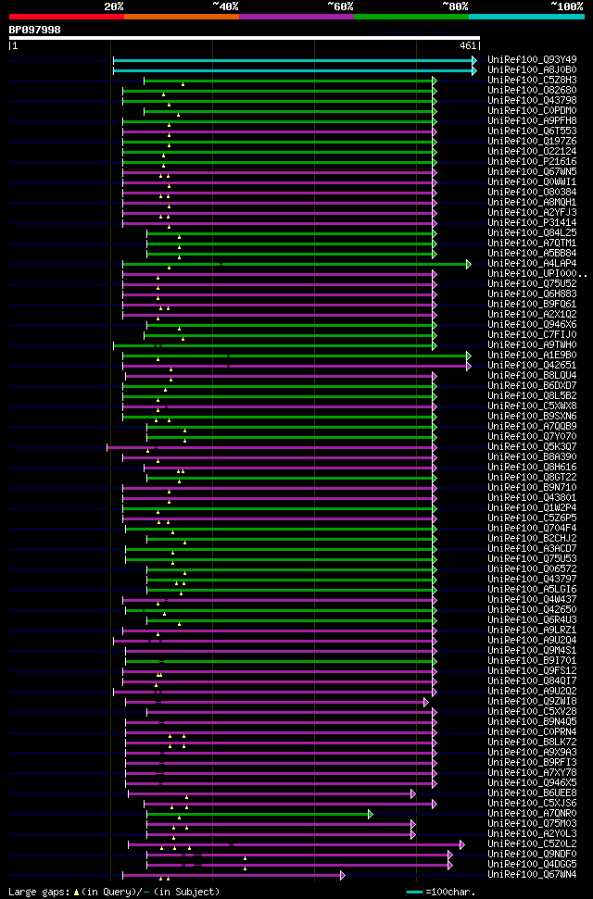593x899 pixels.
Task: Open hit UniRef100_Q6T553
Action: point(532,131)
